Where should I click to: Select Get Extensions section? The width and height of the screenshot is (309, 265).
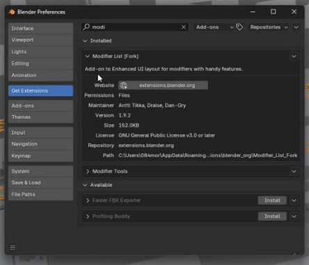41,90
